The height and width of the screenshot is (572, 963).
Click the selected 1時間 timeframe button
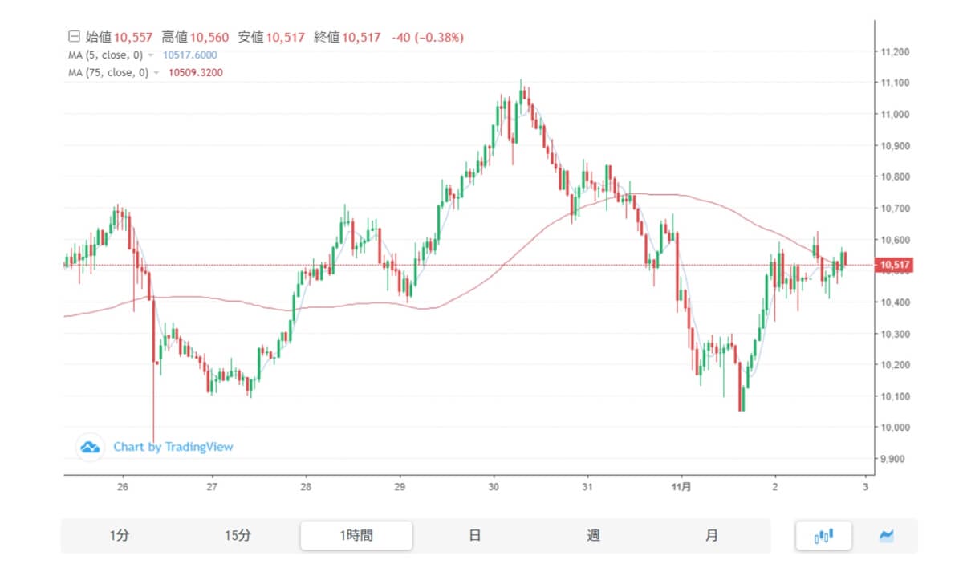[x=356, y=536]
